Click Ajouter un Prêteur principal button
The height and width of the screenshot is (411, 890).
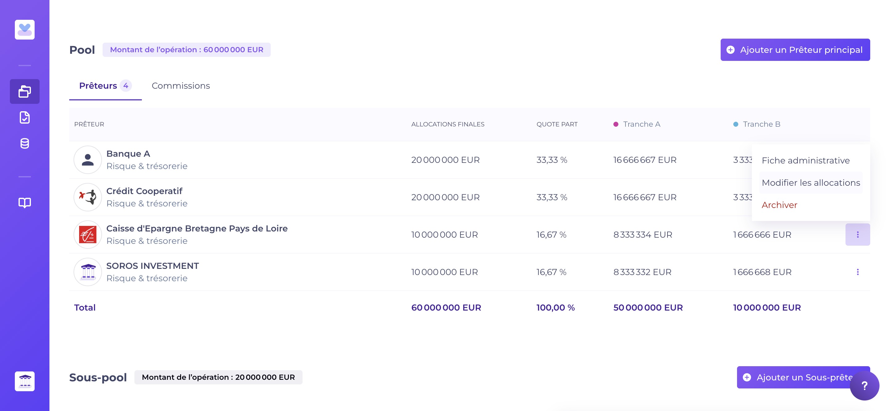coord(795,50)
